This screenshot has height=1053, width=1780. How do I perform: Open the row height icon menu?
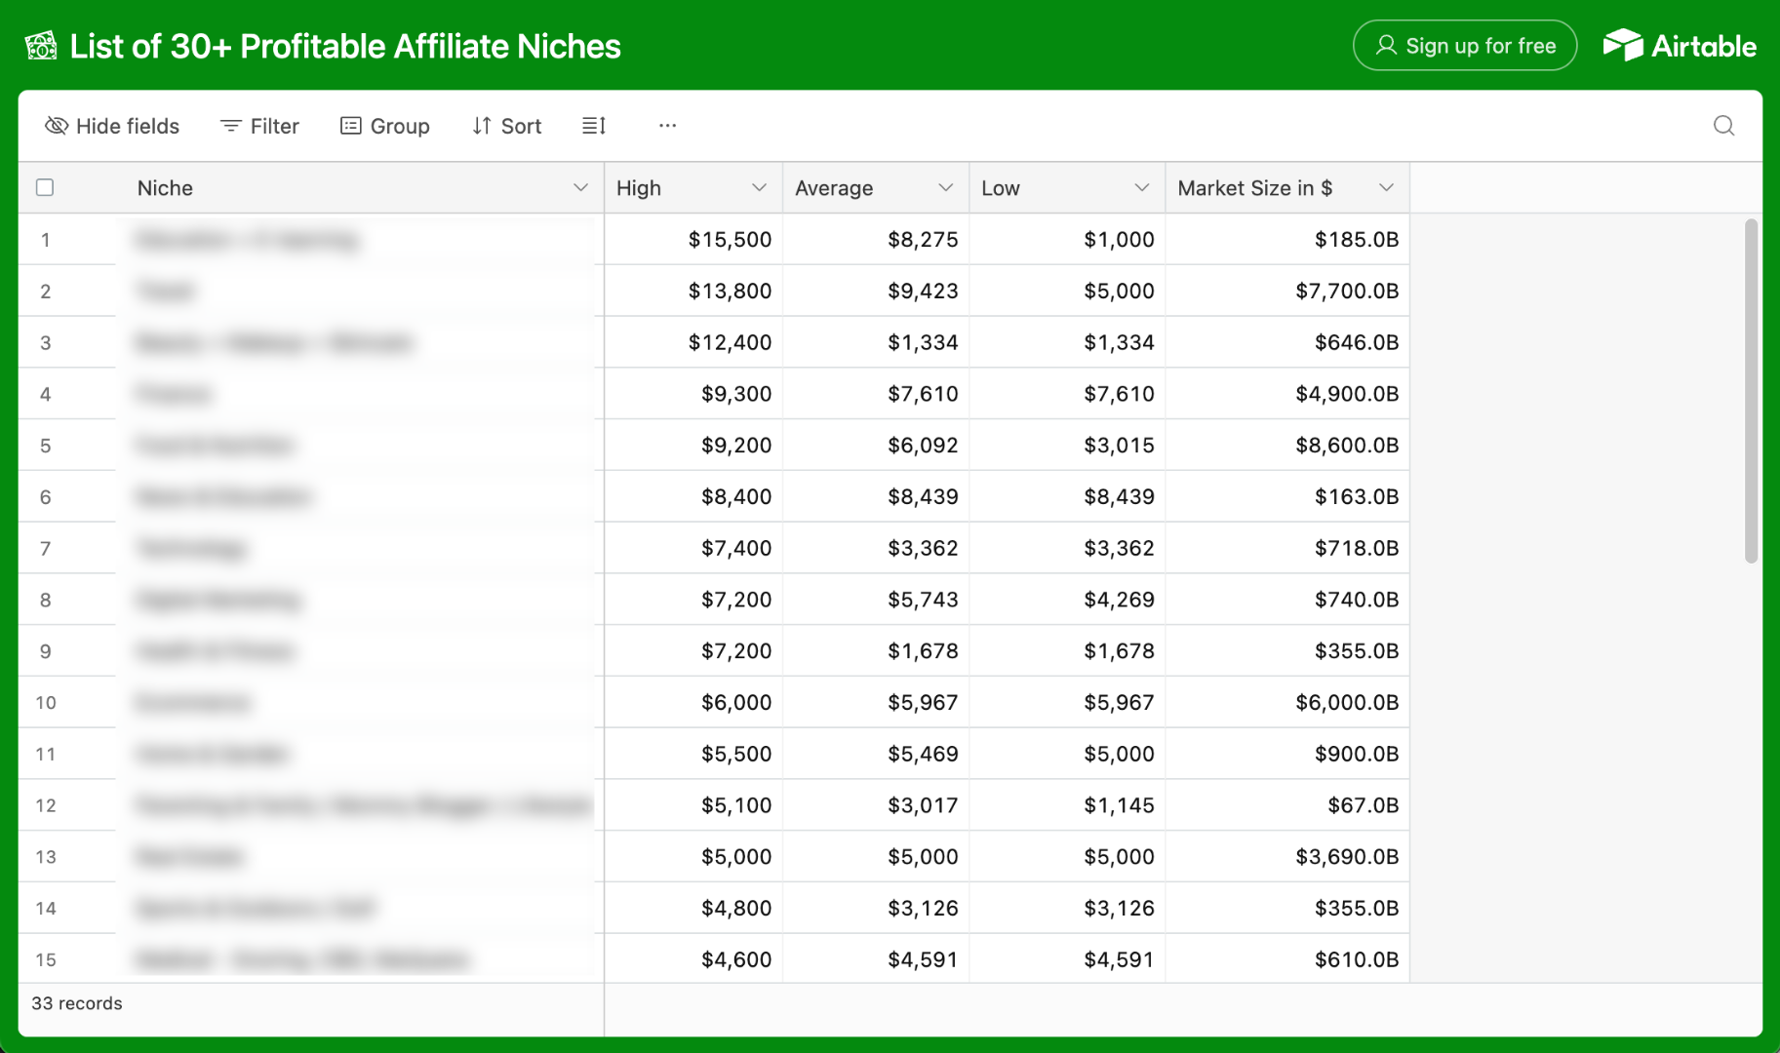tap(594, 126)
